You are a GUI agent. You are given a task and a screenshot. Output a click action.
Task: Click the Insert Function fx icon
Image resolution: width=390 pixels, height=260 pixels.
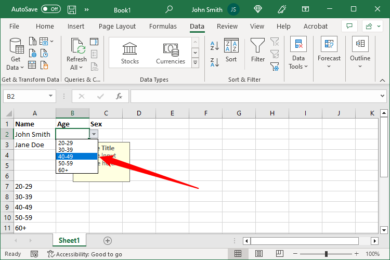119,96
